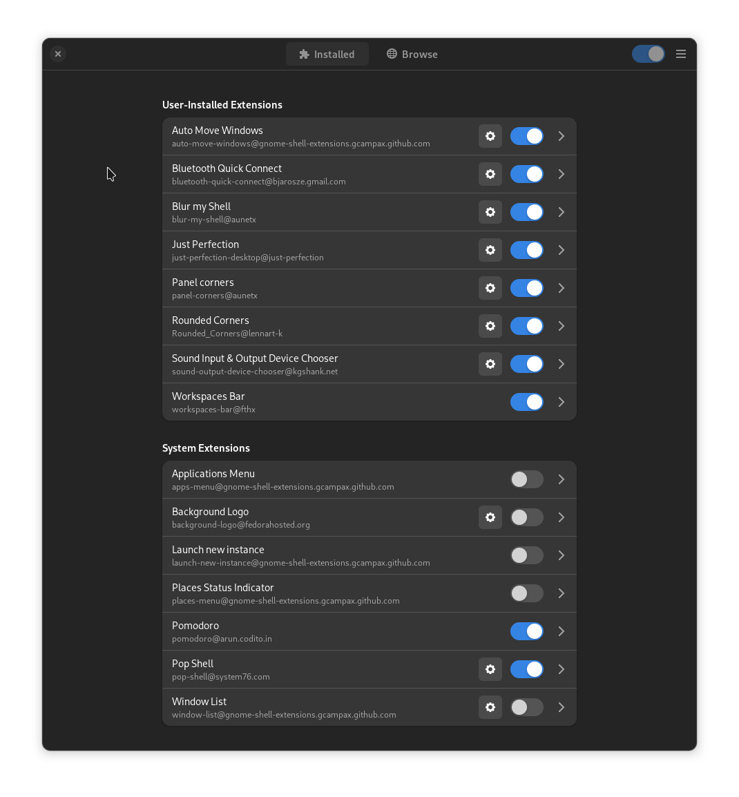Turn off the Pomodoro extension
This screenshot has height=797, width=739.
(526, 631)
